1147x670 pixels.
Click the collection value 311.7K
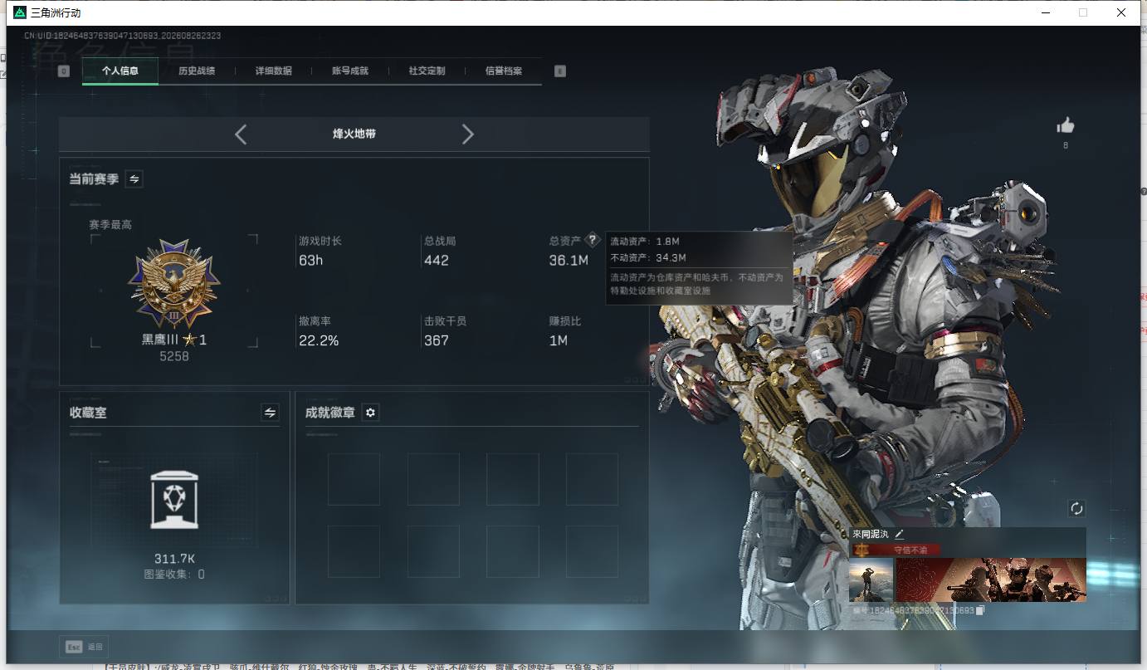[174, 559]
